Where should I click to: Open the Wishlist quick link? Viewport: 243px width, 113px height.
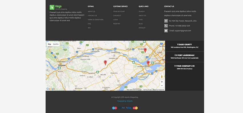(142, 28)
